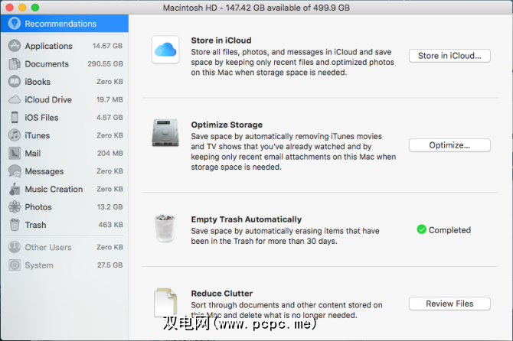Image resolution: width=513 pixels, height=341 pixels.
Task: Click the Macintosh HD window title
Action: [x=256, y=8]
